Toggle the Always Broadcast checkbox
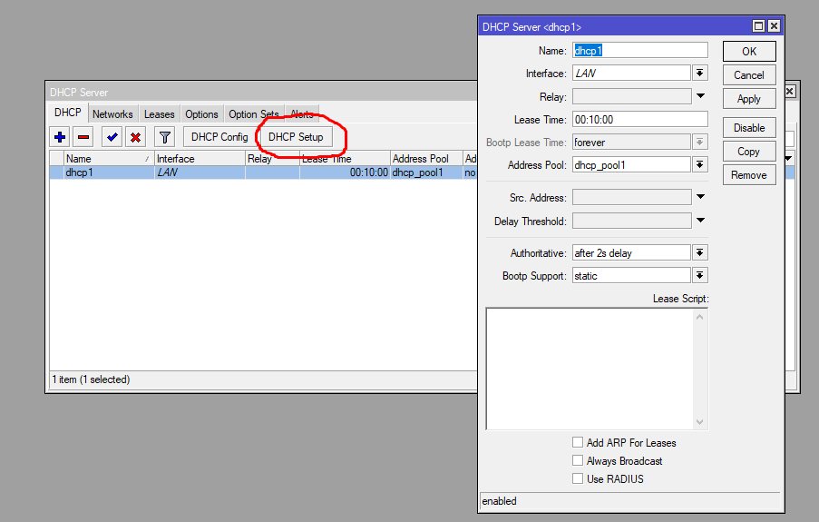The width and height of the screenshot is (819, 522). pyautogui.click(x=578, y=460)
